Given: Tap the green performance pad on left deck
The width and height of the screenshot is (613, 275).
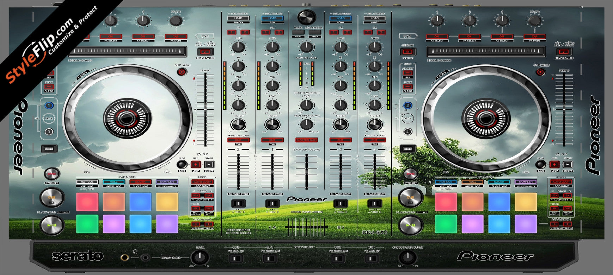Looking at the screenshot, I should tap(87, 224).
